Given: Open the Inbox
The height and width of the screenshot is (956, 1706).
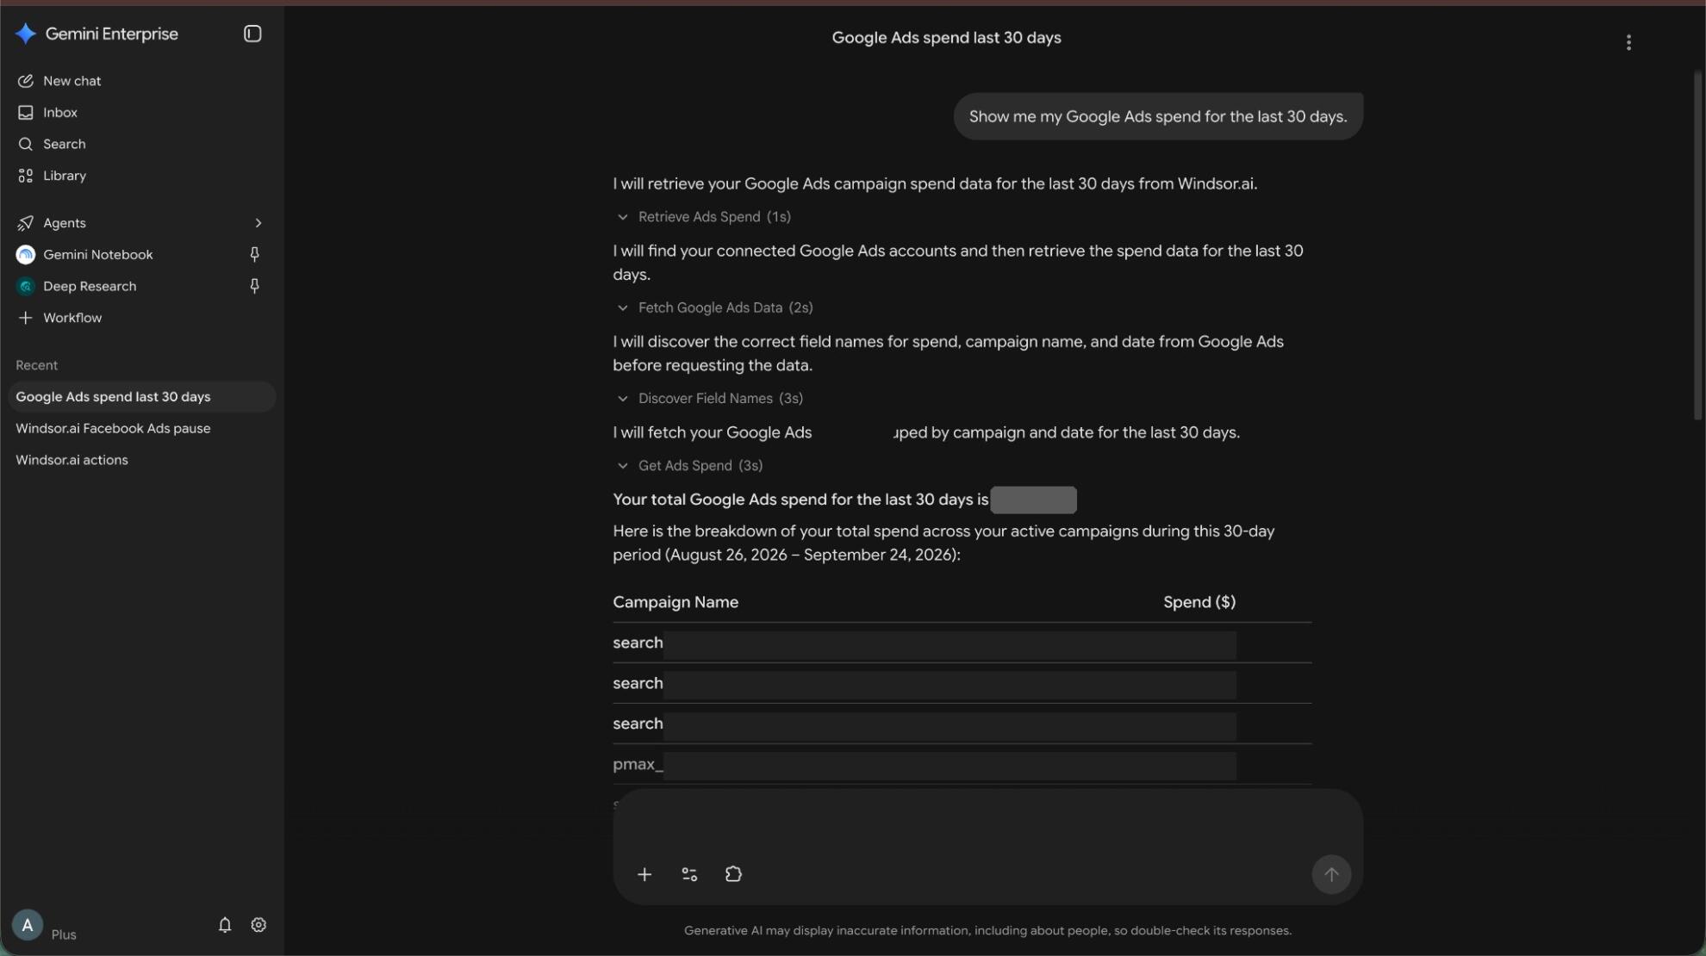Looking at the screenshot, I should tap(59, 112).
